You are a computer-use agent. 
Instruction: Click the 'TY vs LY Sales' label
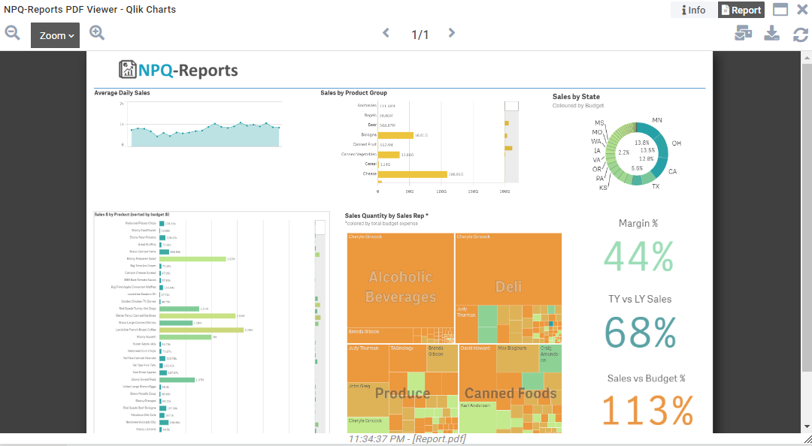[x=640, y=299]
